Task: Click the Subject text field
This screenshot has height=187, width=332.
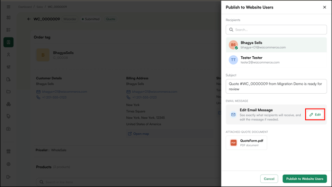Action: 276,86
